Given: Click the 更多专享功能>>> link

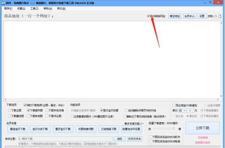Looking at the screenshot, I should pos(134,123).
